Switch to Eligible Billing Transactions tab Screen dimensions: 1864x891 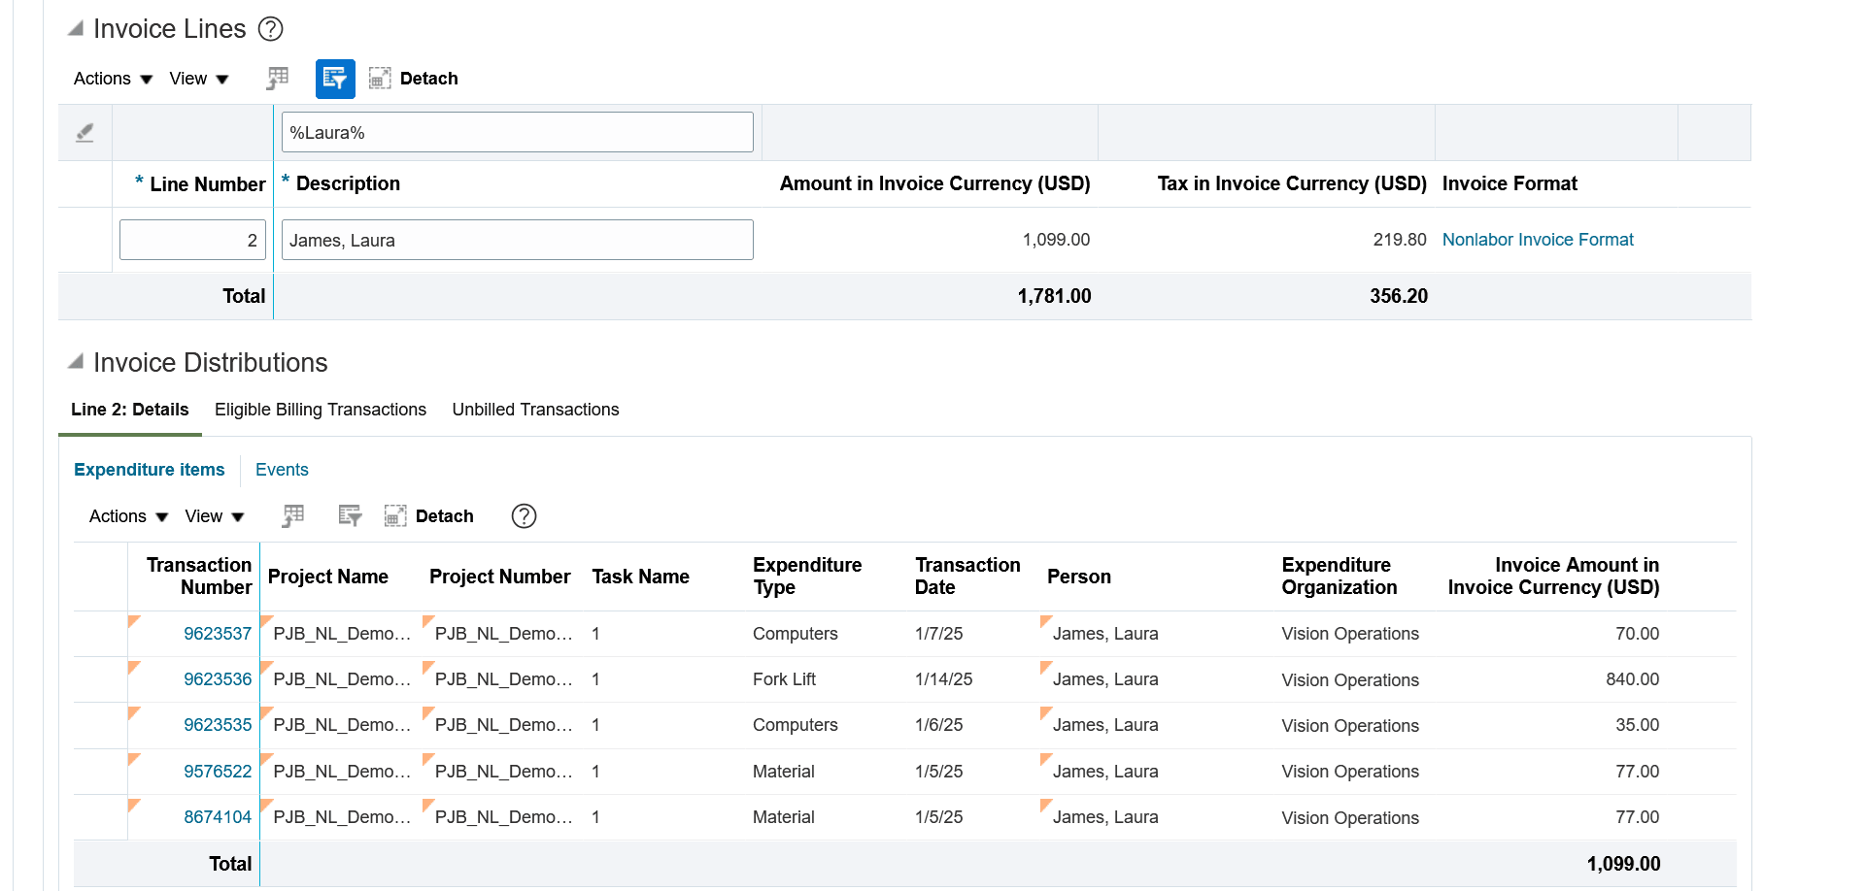tap(321, 410)
